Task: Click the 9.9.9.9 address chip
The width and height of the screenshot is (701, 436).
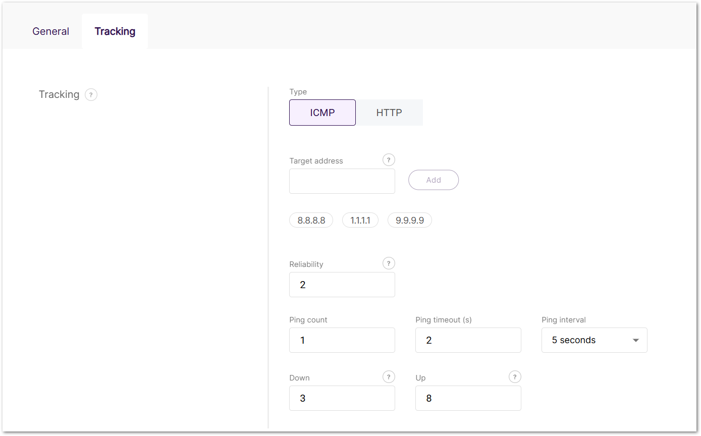Action: pos(409,221)
